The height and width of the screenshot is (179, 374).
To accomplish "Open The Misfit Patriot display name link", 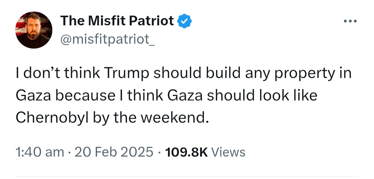I will [117, 21].
